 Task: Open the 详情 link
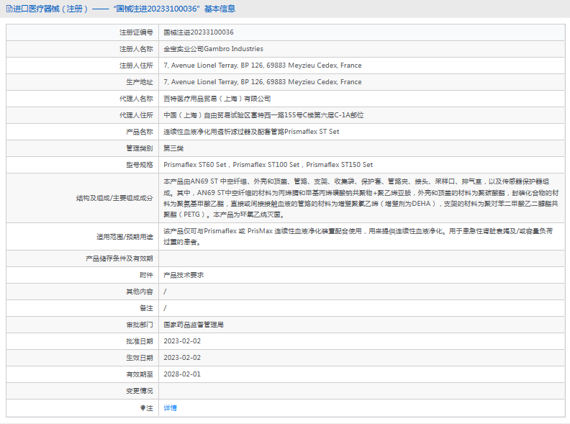click(x=170, y=408)
